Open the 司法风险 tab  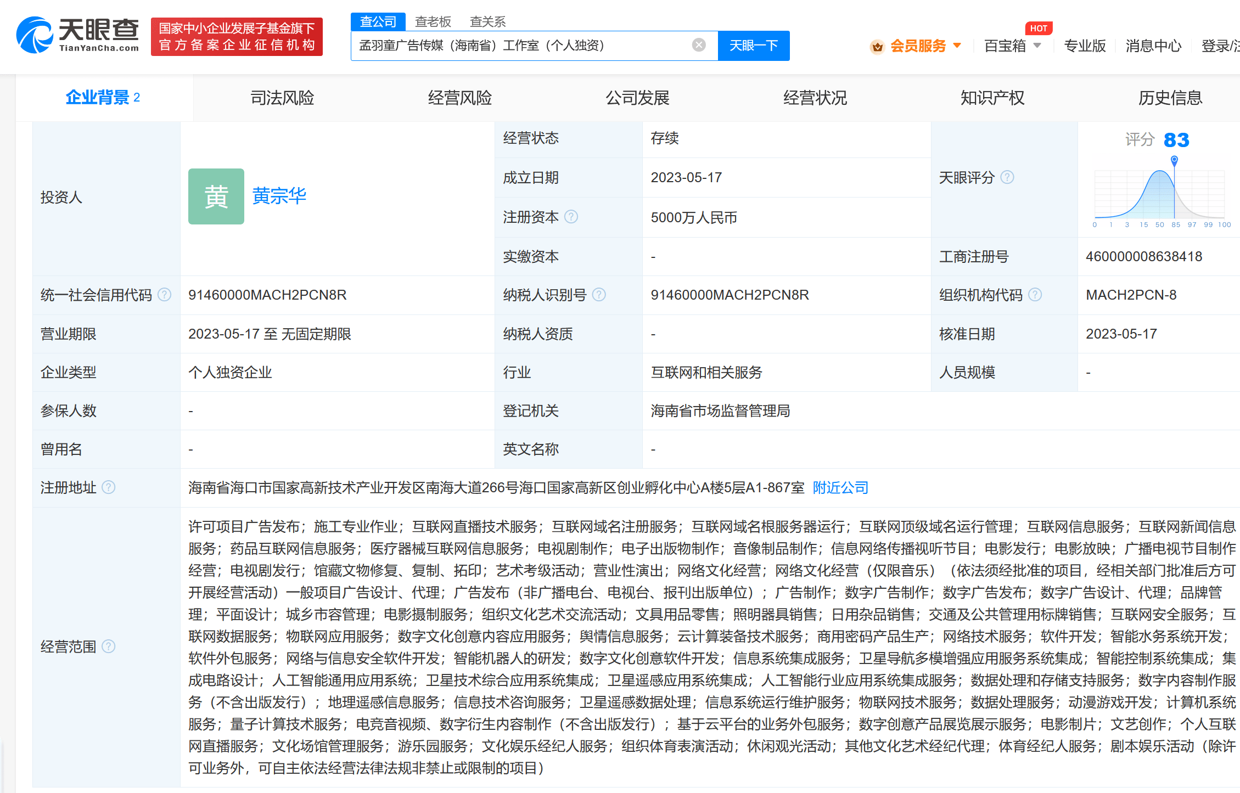point(282,98)
